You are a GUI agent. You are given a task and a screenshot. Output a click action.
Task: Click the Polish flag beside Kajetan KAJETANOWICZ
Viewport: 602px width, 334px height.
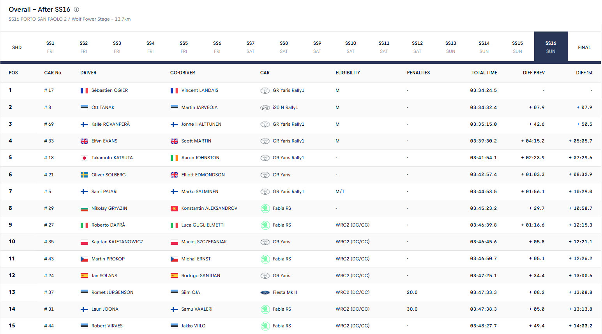84,242
